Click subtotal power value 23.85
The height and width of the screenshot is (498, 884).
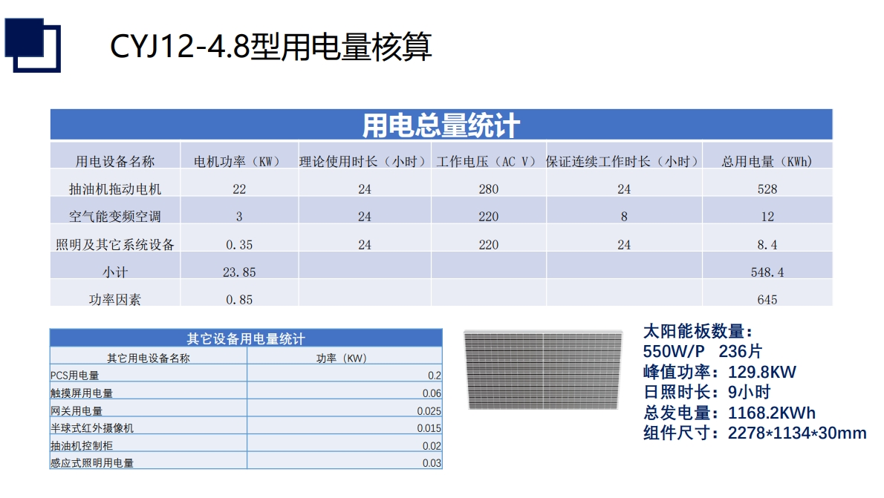(x=239, y=272)
